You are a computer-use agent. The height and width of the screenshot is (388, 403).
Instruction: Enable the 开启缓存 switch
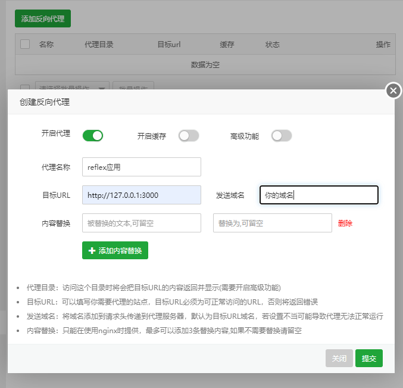(189, 136)
